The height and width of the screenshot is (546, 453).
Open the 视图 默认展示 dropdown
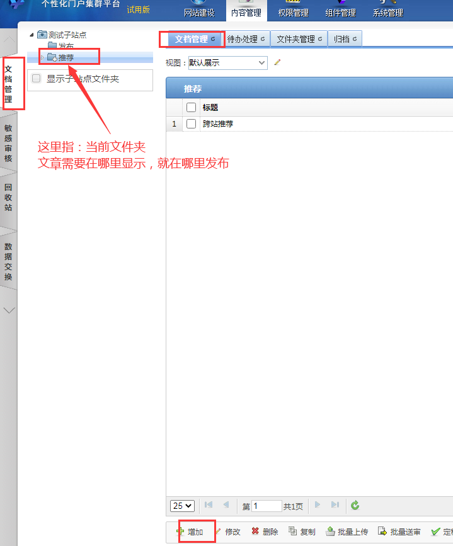tap(227, 63)
